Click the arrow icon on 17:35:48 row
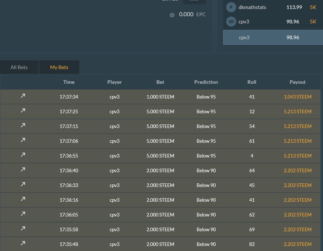Screen dimensions: 323x251 [23, 243]
